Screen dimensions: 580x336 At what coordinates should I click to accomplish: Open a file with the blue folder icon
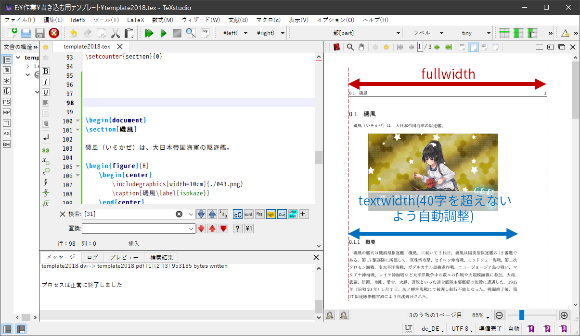tap(26, 33)
